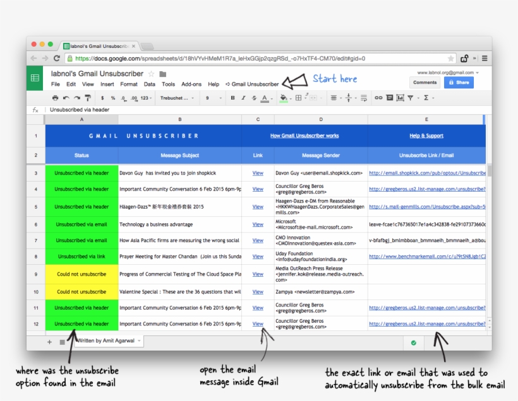This screenshot has height=401, width=518.
Task: Open the Add-ons menu
Action: coord(191,83)
